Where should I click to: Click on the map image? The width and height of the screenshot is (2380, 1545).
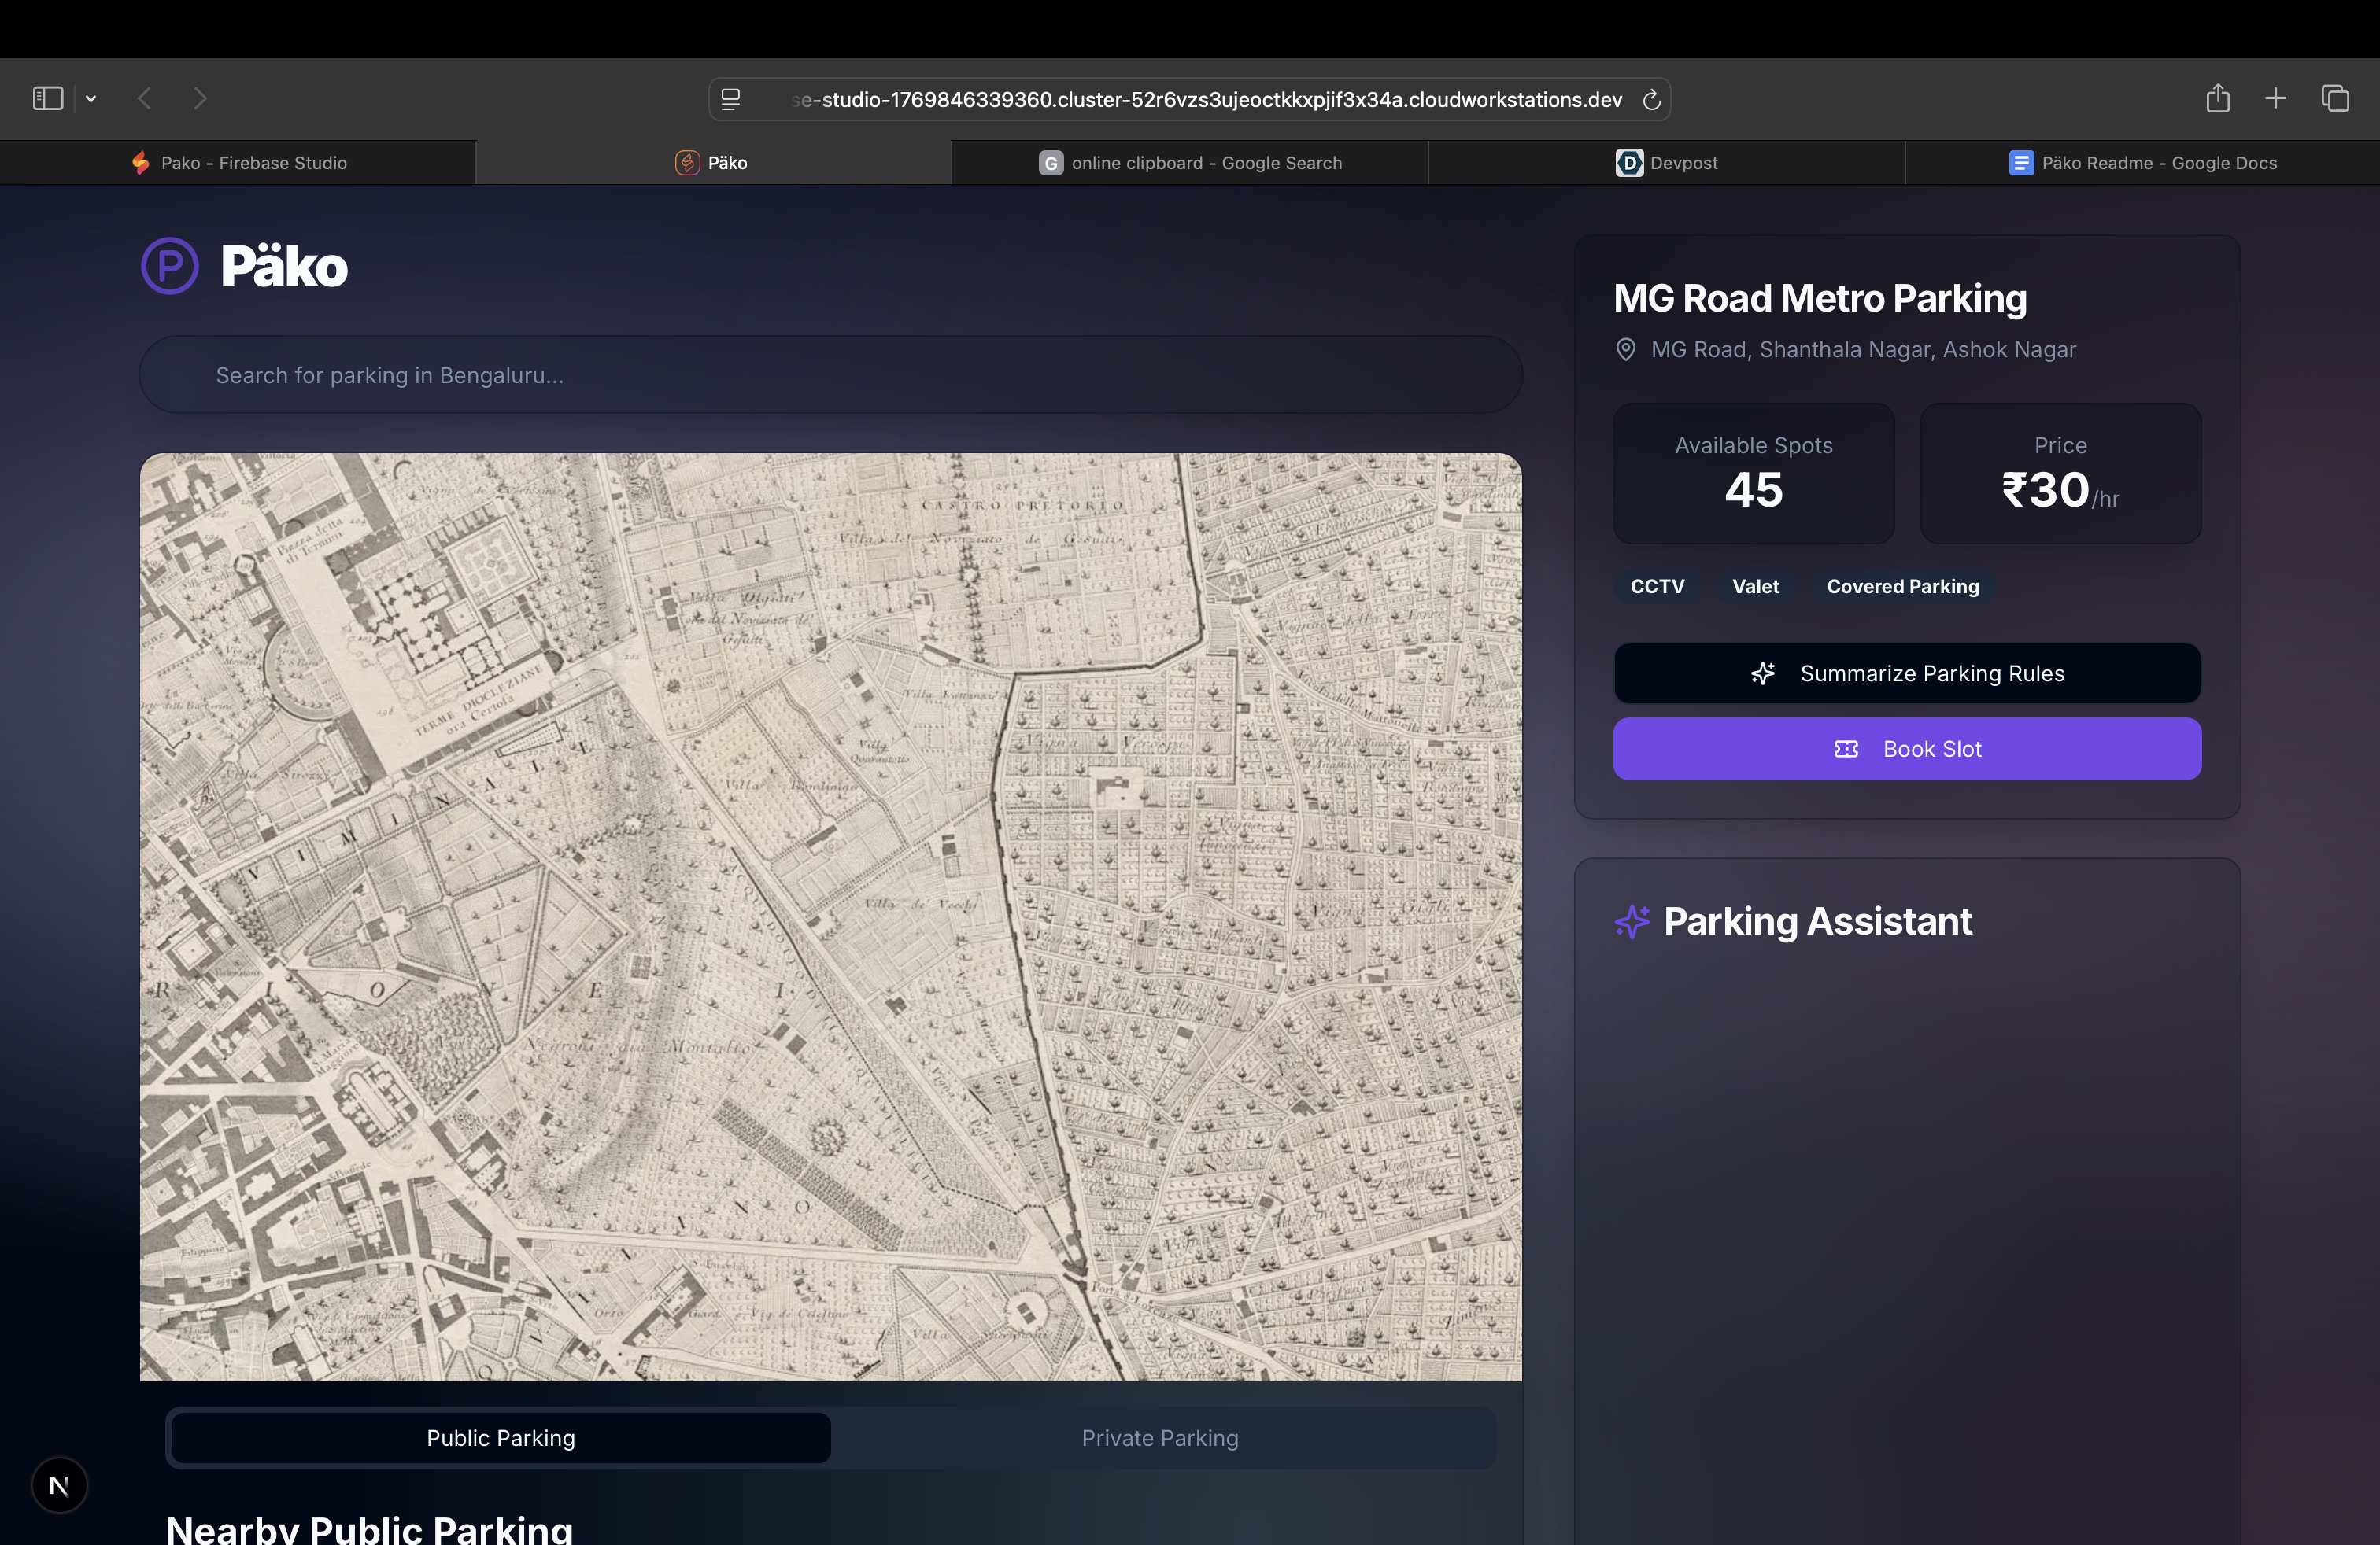pyautogui.click(x=830, y=916)
